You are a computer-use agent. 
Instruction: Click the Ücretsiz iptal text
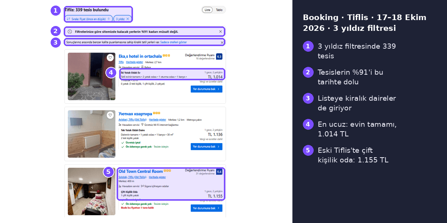tap(133, 142)
